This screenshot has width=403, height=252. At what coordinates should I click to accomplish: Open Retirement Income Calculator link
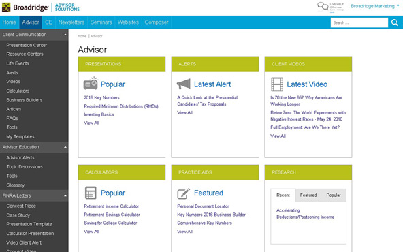point(111,206)
